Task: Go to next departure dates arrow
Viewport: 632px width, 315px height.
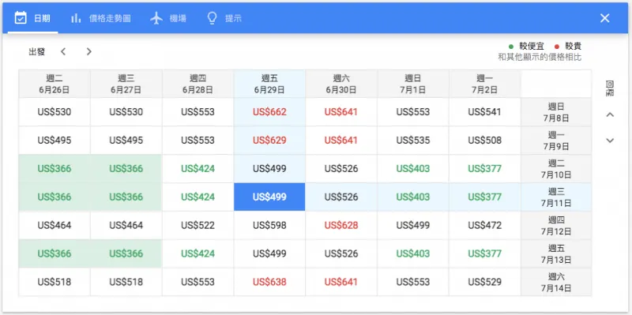Action: point(89,51)
